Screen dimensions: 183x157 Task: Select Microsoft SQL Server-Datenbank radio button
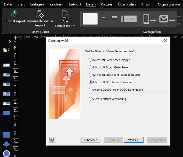click(x=91, y=82)
